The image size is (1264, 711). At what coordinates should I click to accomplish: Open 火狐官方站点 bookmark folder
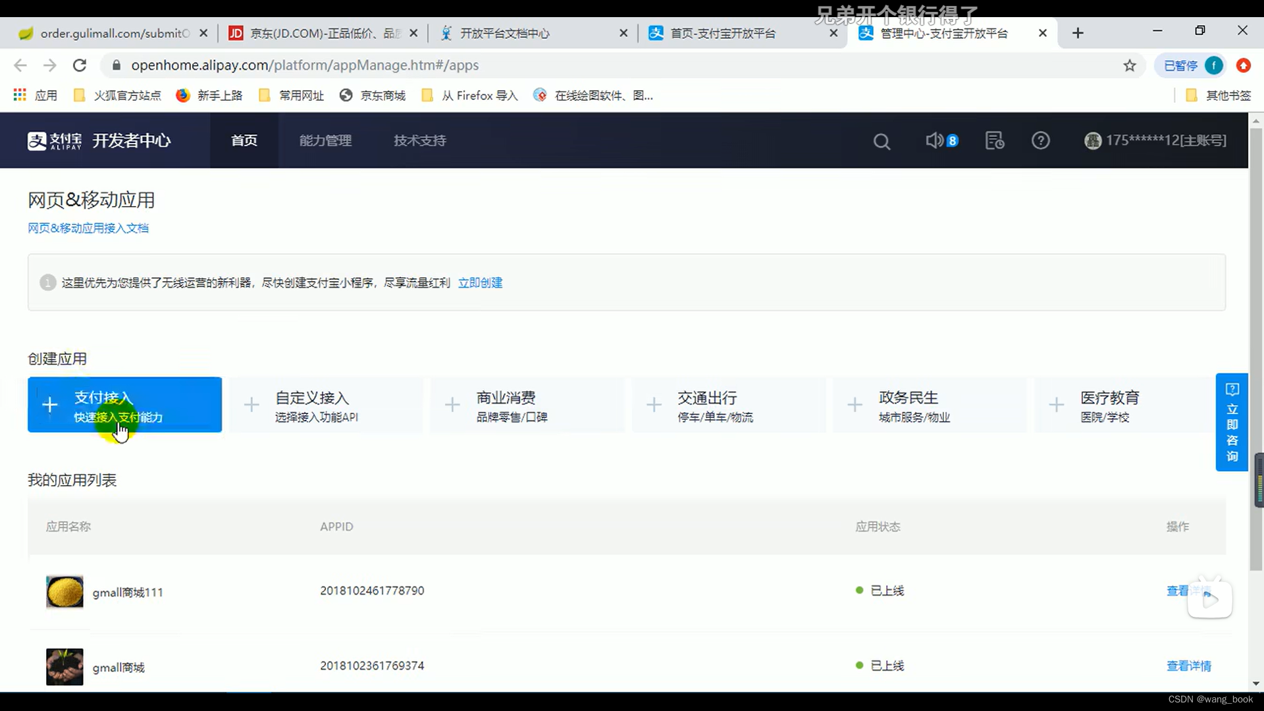click(x=117, y=95)
